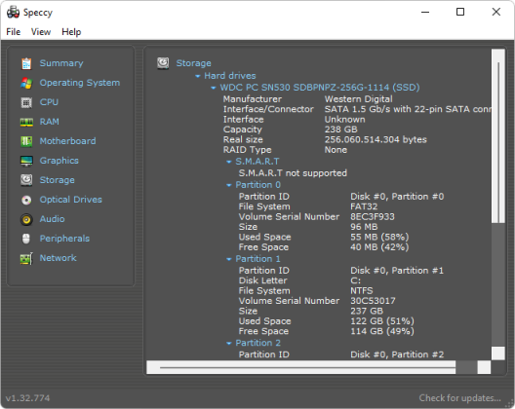Click the CPU chip icon
The width and height of the screenshot is (515, 409).
(26, 102)
